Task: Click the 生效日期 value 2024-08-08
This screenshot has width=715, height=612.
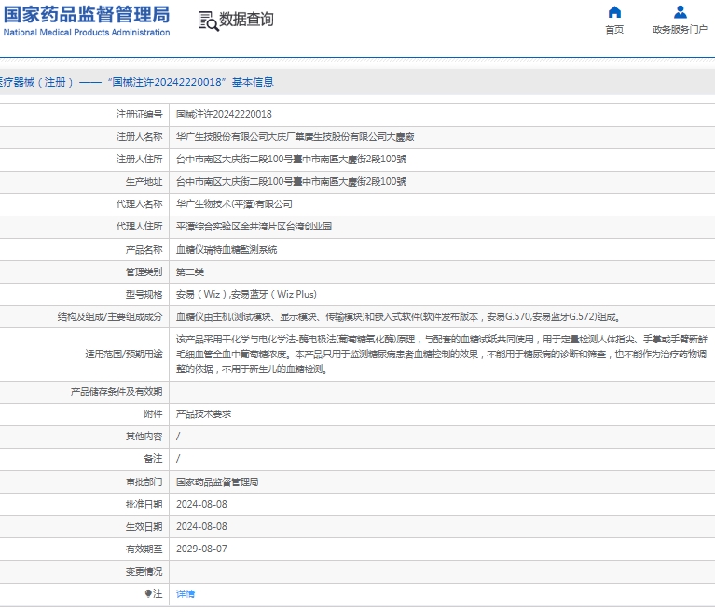Action: tap(201, 527)
